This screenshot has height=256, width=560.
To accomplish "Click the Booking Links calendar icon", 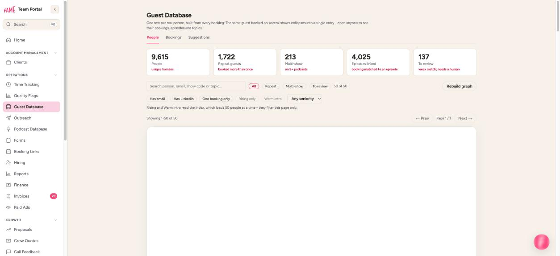I will pyautogui.click(x=8, y=152).
